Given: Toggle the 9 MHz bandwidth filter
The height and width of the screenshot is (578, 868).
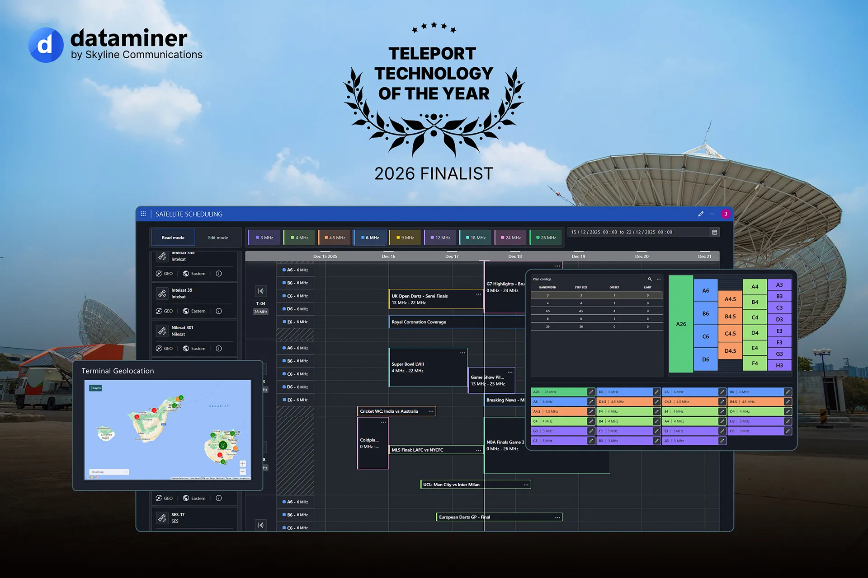Looking at the screenshot, I should coord(405,238).
